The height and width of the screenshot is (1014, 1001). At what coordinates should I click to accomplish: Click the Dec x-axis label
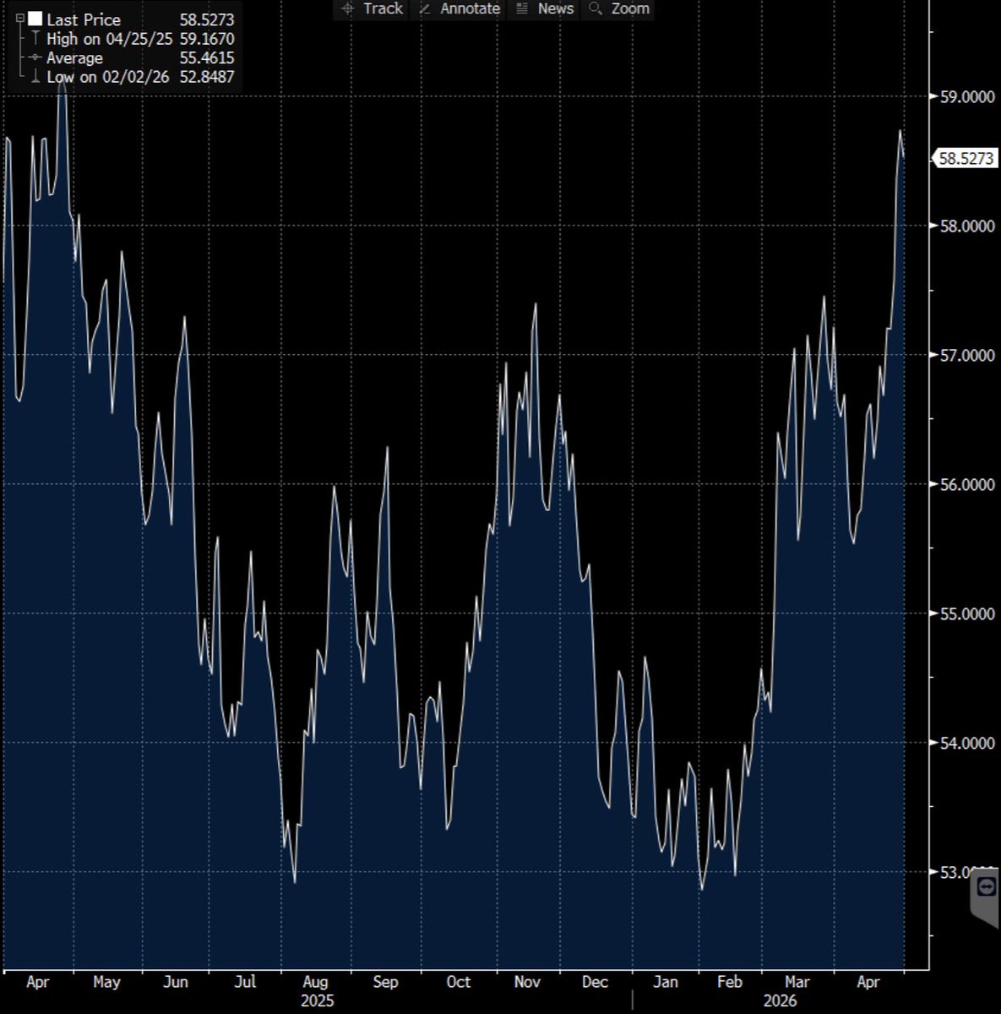click(x=595, y=982)
